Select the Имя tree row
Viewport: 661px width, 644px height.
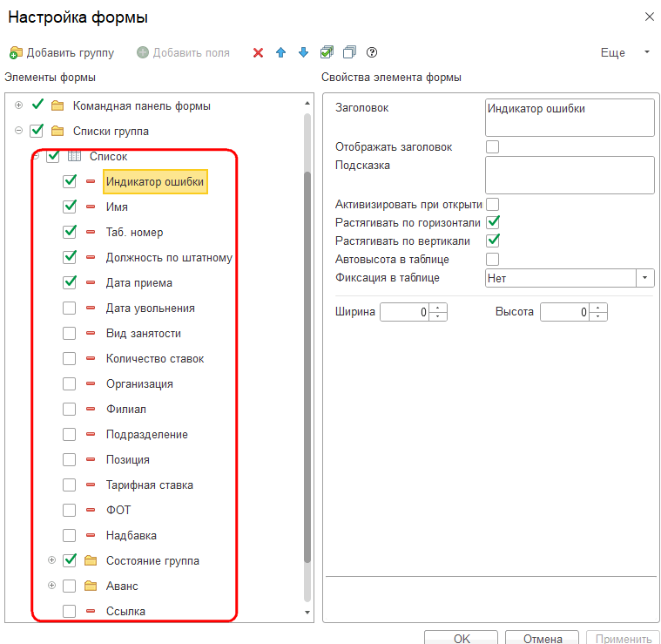pos(117,207)
